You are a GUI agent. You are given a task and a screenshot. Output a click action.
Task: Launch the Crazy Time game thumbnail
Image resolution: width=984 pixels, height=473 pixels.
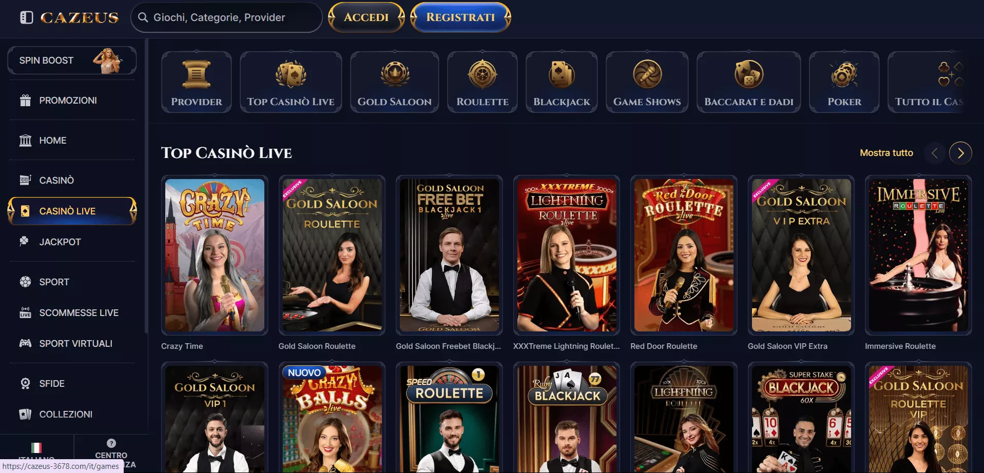(215, 255)
